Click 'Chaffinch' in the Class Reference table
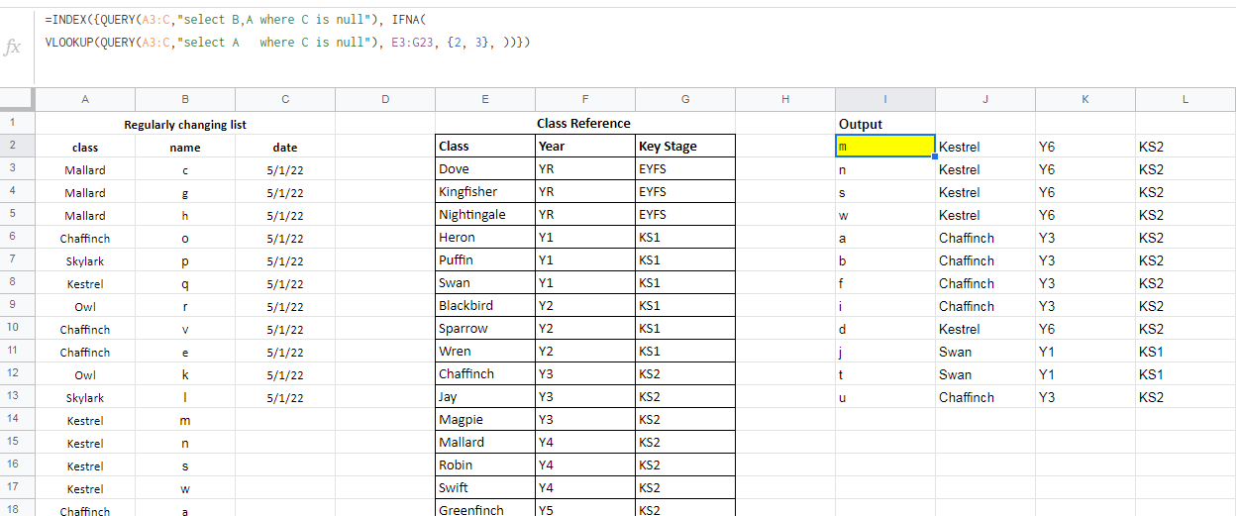 click(485, 373)
